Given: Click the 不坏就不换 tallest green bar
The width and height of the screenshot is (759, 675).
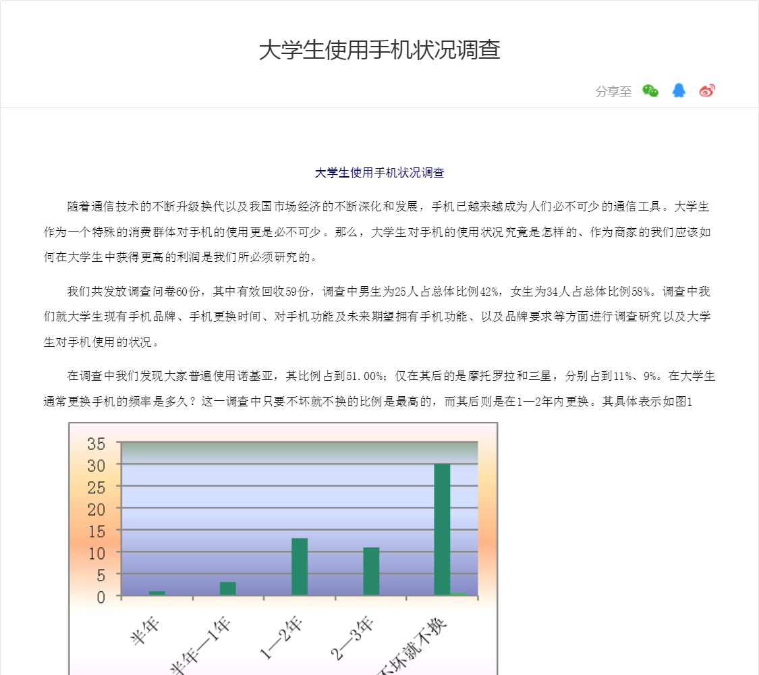Looking at the screenshot, I should (442, 529).
